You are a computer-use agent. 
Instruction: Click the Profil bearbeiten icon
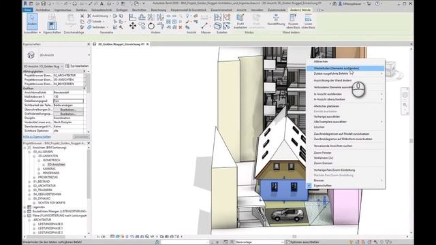(240, 21)
